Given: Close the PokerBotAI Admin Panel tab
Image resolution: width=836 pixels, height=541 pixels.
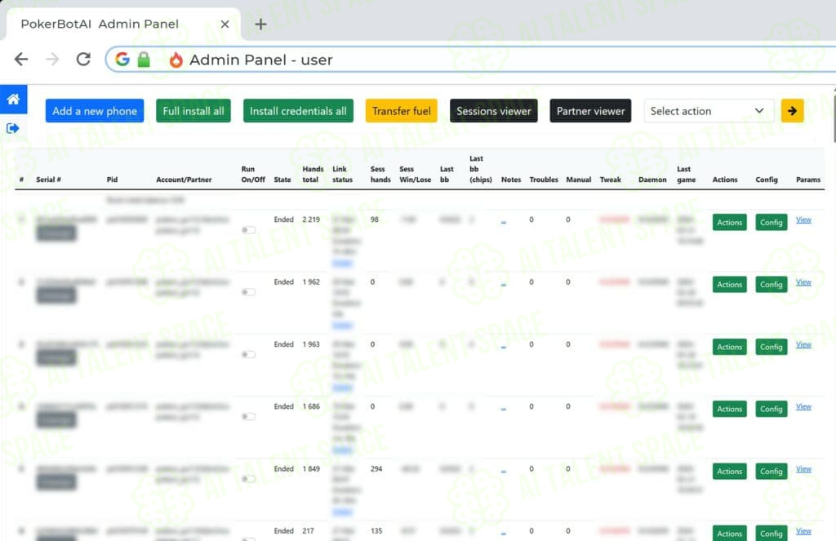Looking at the screenshot, I should [225, 24].
